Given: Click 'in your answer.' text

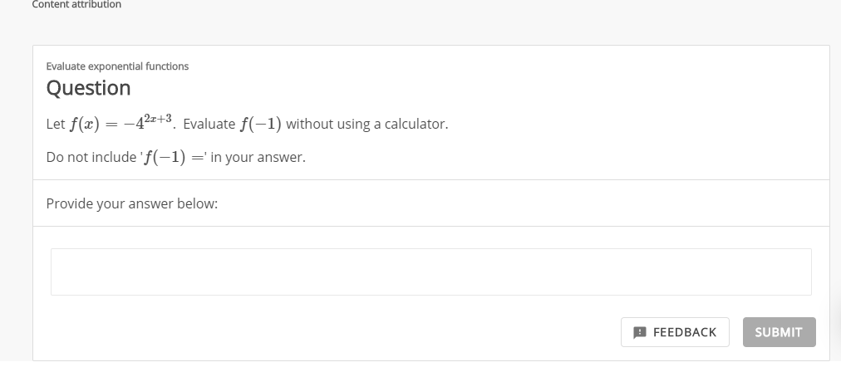Looking at the screenshot, I should point(258,158).
